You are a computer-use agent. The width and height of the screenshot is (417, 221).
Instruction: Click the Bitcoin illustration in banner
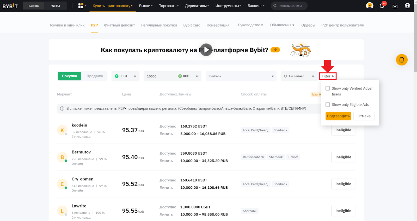pos(301,50)
